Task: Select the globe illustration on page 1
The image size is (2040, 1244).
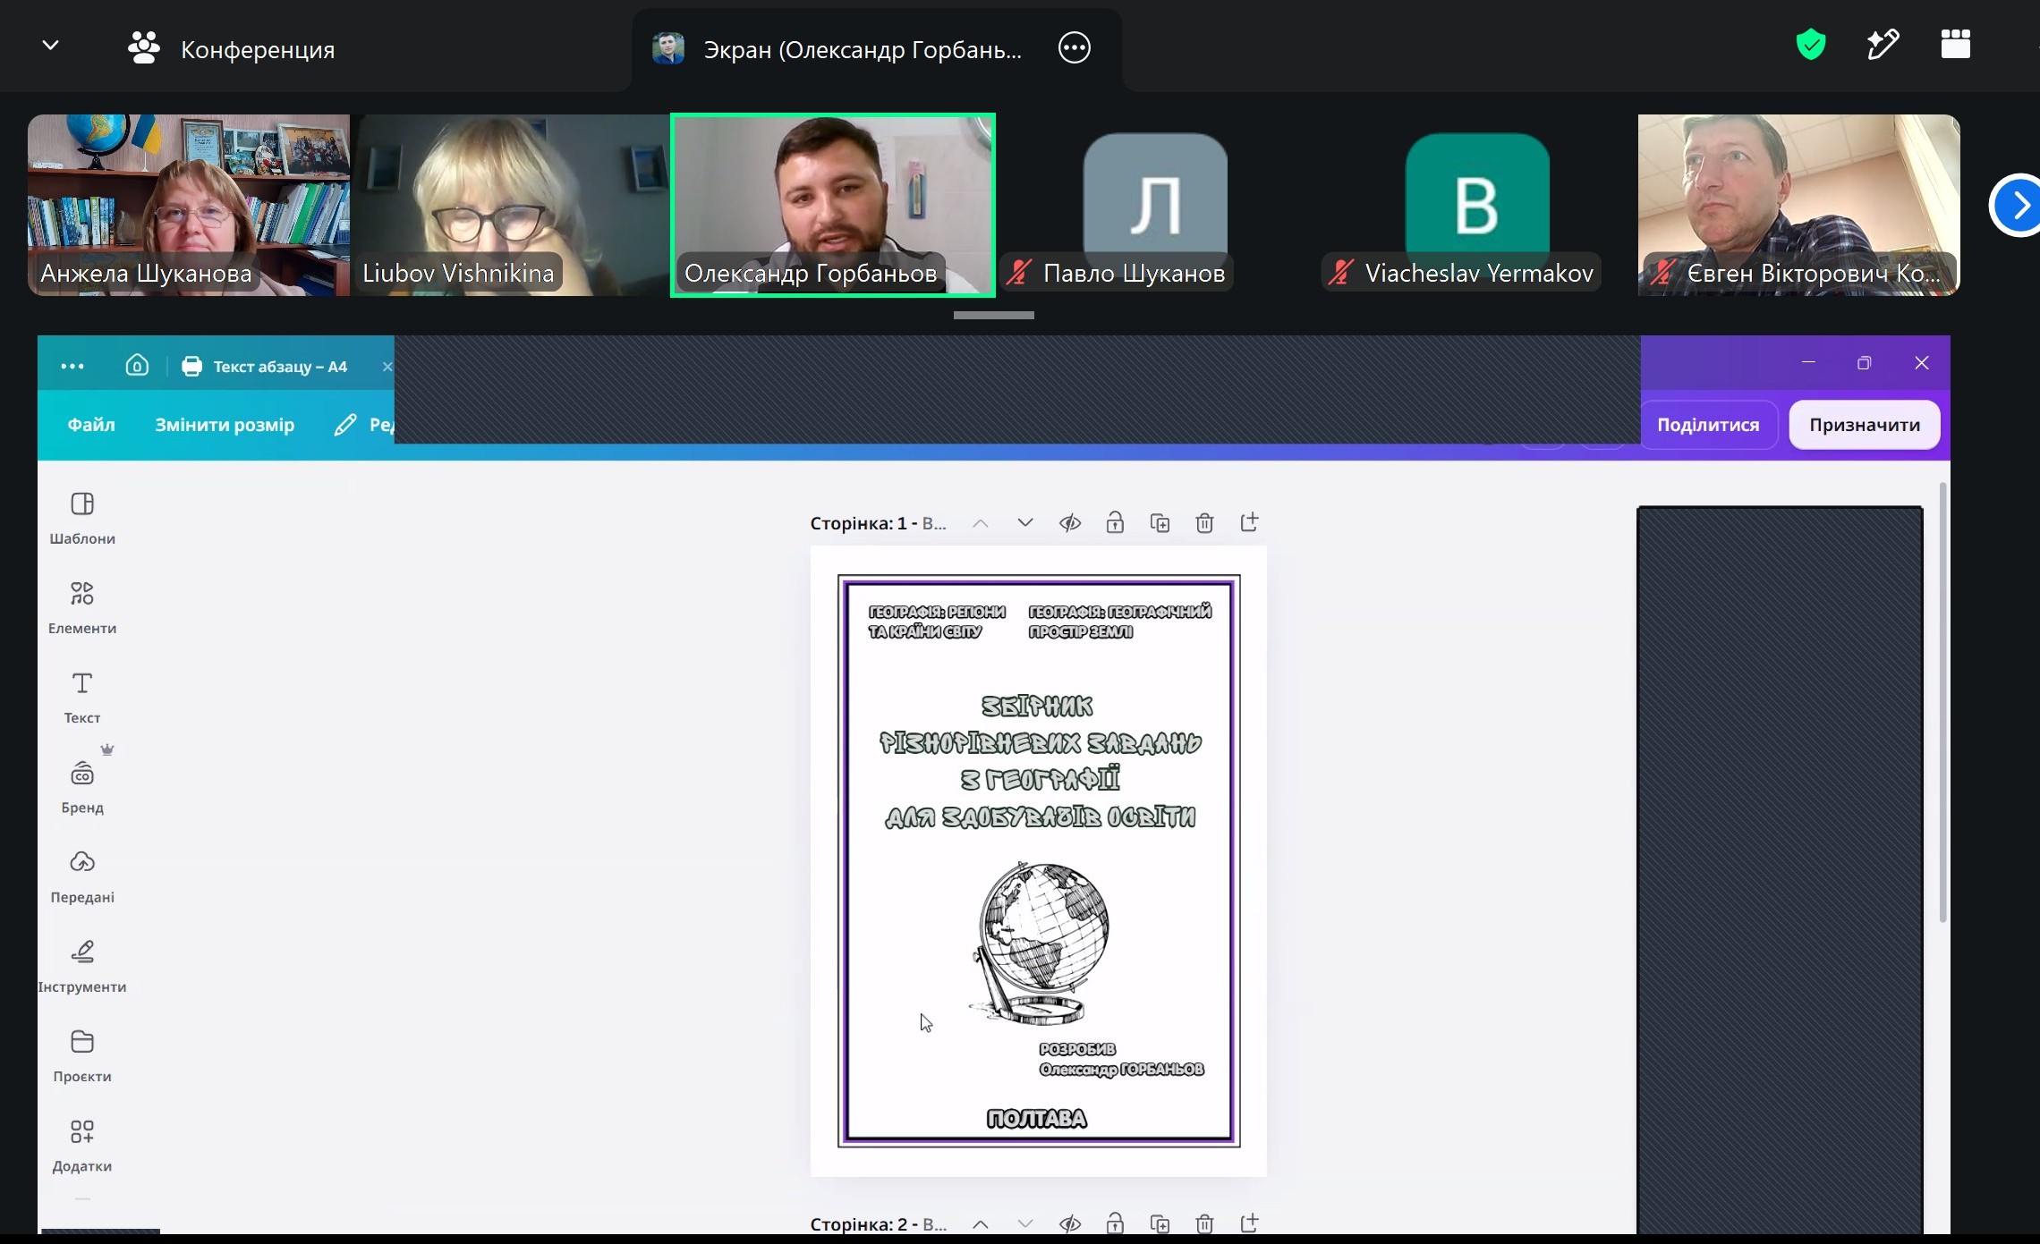Action: pos(1040,944)
